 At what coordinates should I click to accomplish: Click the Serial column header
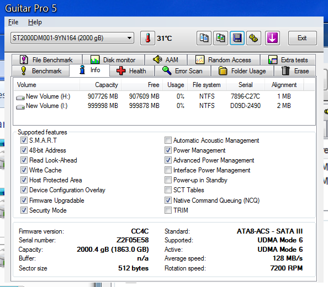click(245, 84)
